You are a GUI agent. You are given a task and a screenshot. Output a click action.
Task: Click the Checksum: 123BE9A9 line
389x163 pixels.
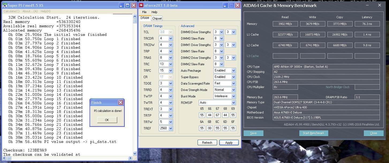coord(25,150)
